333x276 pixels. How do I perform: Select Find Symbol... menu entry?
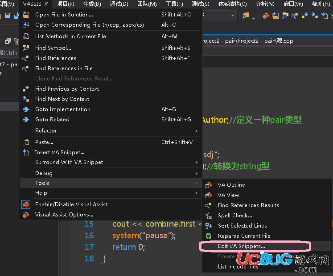pos(111,48)
